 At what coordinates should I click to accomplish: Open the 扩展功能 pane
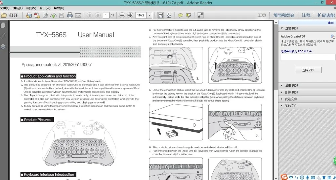click(x=326, y=15)
